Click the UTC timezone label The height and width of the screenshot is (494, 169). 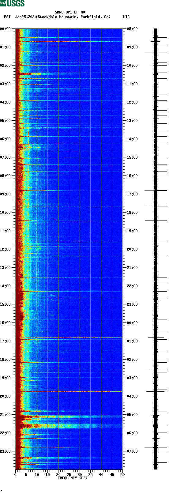(x=126, y=17)
